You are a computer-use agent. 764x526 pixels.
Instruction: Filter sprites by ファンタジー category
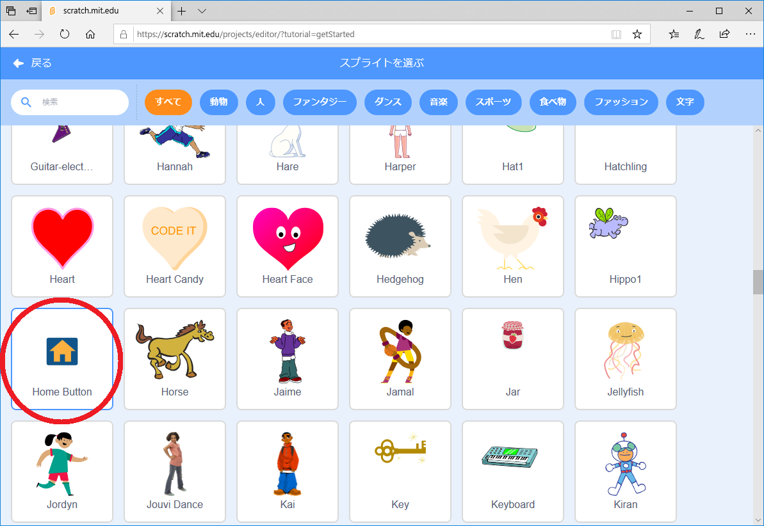click(320, 102)
